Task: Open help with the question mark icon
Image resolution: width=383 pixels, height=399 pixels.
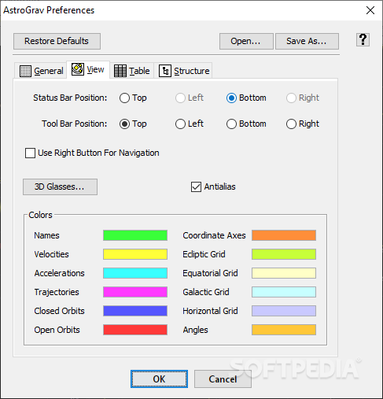Action: [363, 40]
